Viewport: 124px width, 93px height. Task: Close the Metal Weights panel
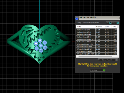pos(119,18)
